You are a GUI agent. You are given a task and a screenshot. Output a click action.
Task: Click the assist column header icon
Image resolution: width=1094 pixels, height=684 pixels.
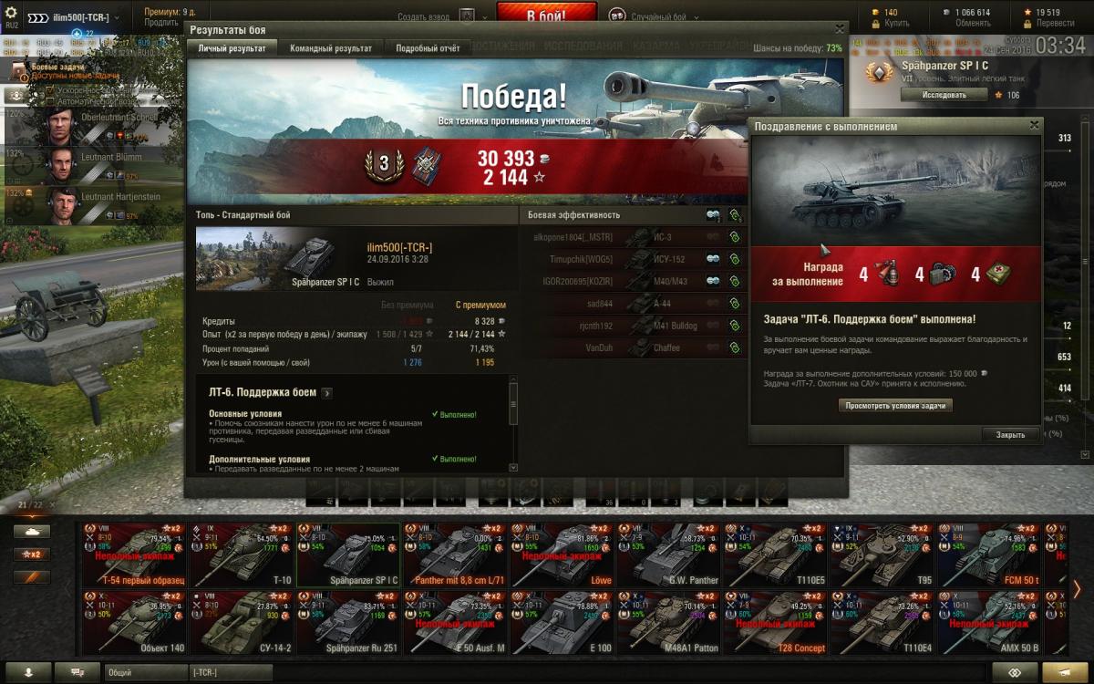point(735,215)
